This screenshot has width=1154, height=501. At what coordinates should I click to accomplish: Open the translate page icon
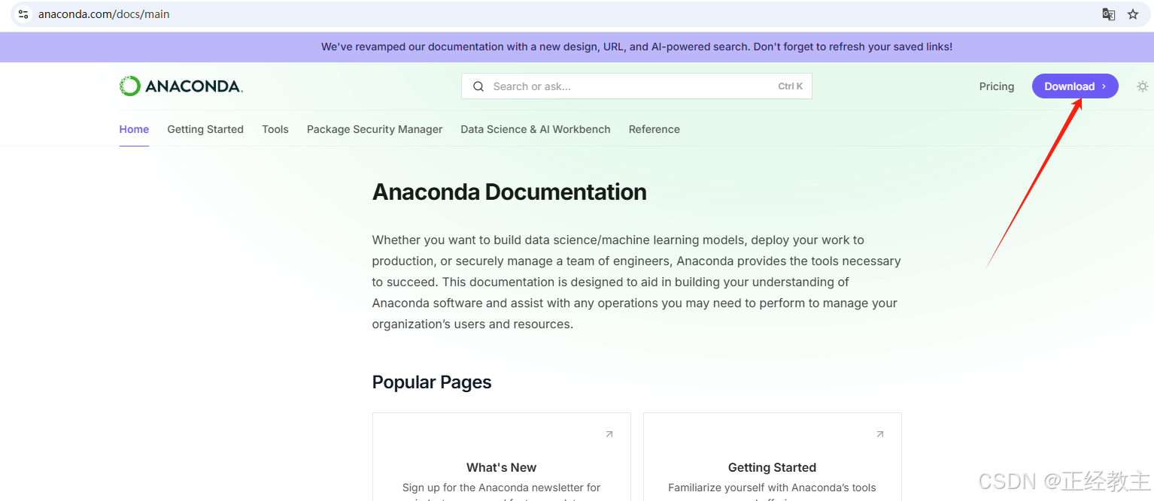(1108, 14)
